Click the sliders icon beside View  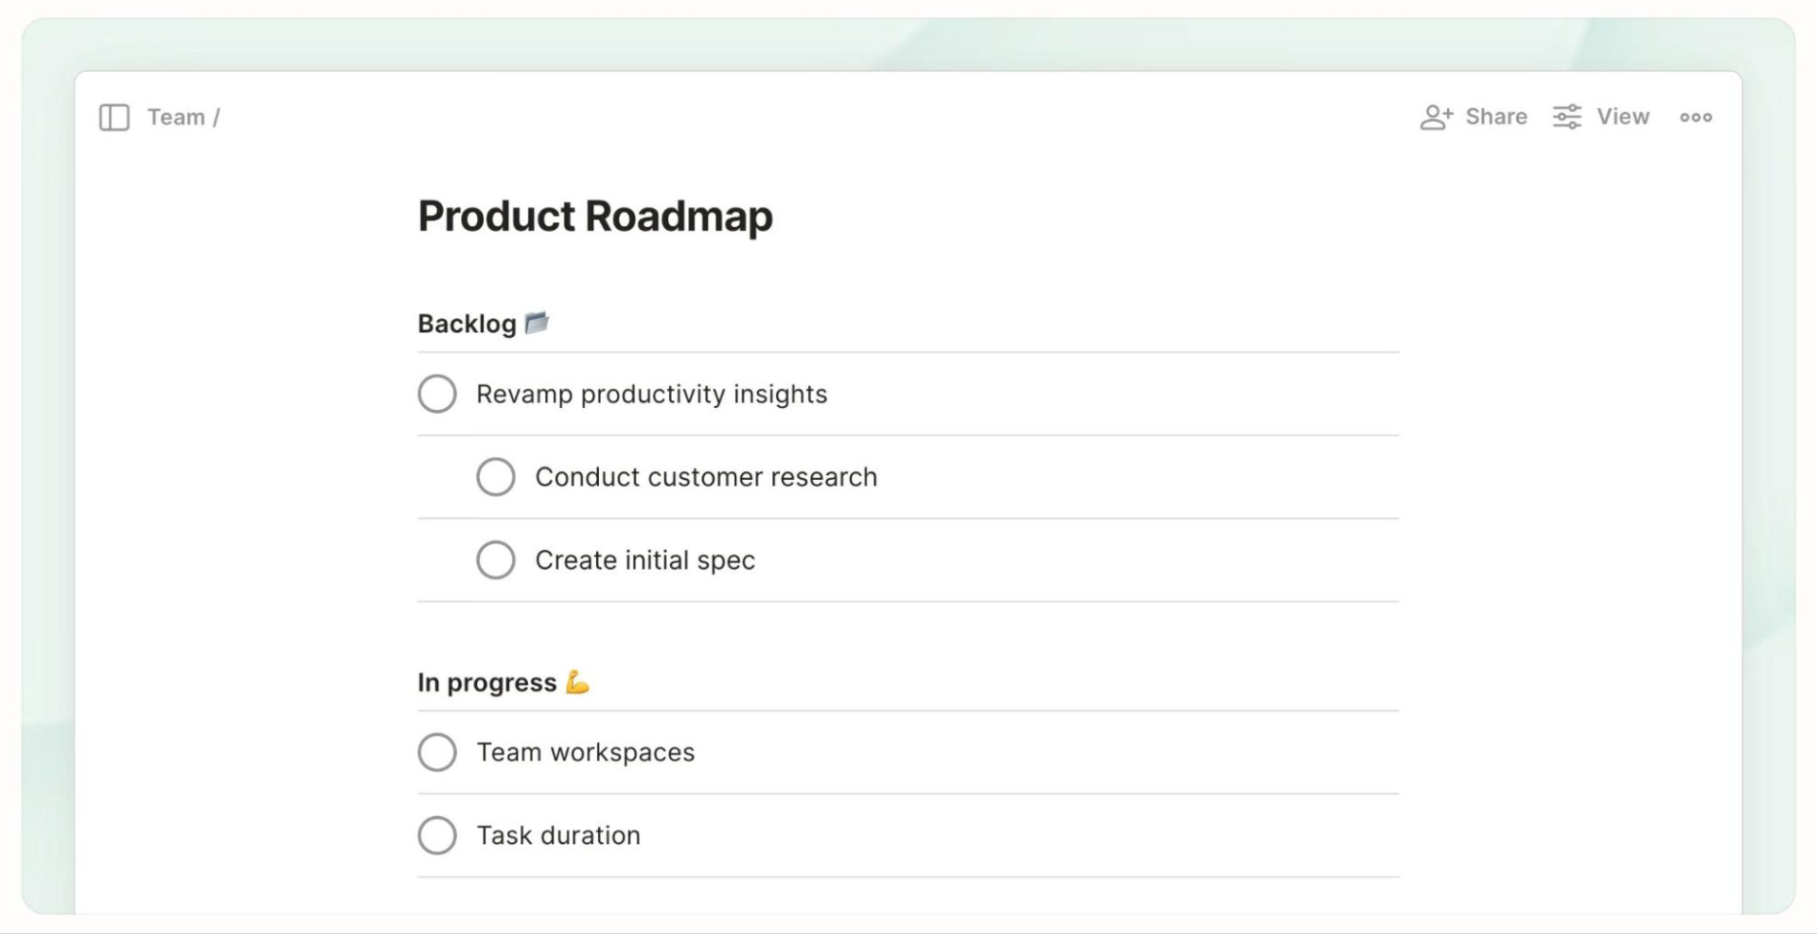tap(1567, 117)
